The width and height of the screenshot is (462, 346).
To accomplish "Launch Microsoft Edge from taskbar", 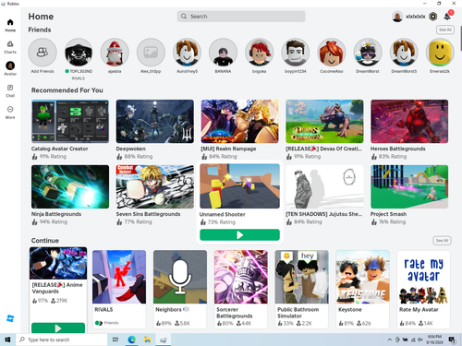I will [x=132, y=340].
